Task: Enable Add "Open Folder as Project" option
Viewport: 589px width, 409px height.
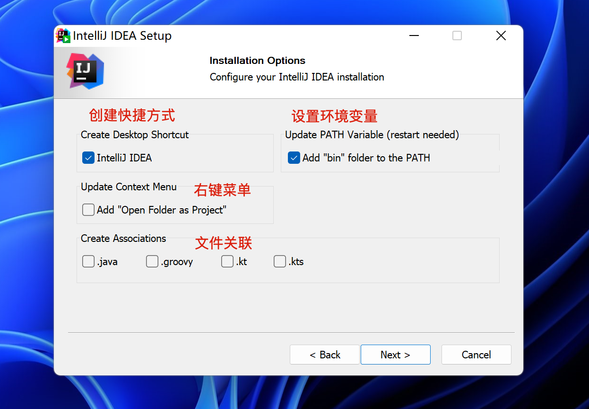Action: (88, 210)
